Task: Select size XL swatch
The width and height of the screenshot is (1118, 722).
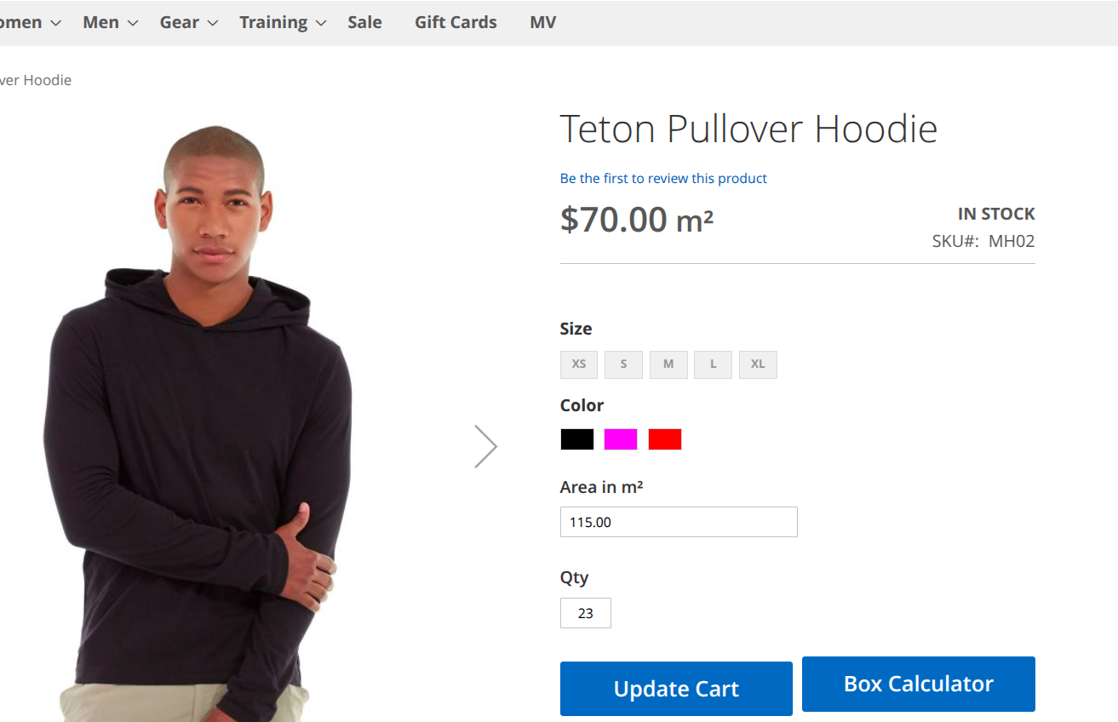Action: coord(758,364)
